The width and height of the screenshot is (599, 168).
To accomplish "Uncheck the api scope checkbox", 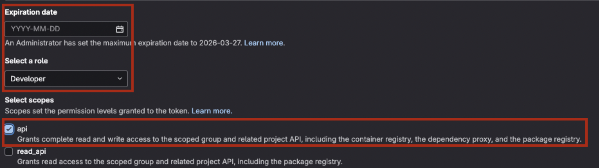I will pos(9,129).
